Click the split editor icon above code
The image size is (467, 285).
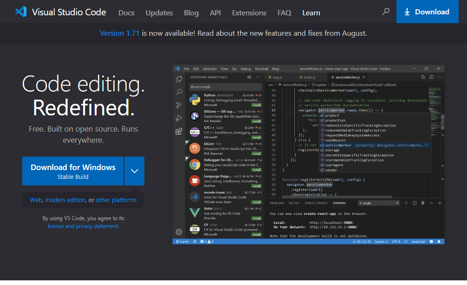[x=431, y=77]
